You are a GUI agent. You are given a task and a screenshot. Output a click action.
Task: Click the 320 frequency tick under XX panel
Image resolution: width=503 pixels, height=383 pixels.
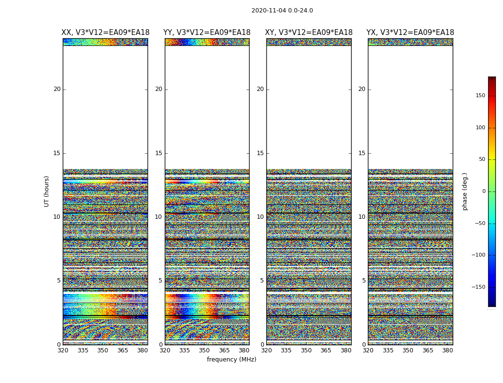click(63, 350)
